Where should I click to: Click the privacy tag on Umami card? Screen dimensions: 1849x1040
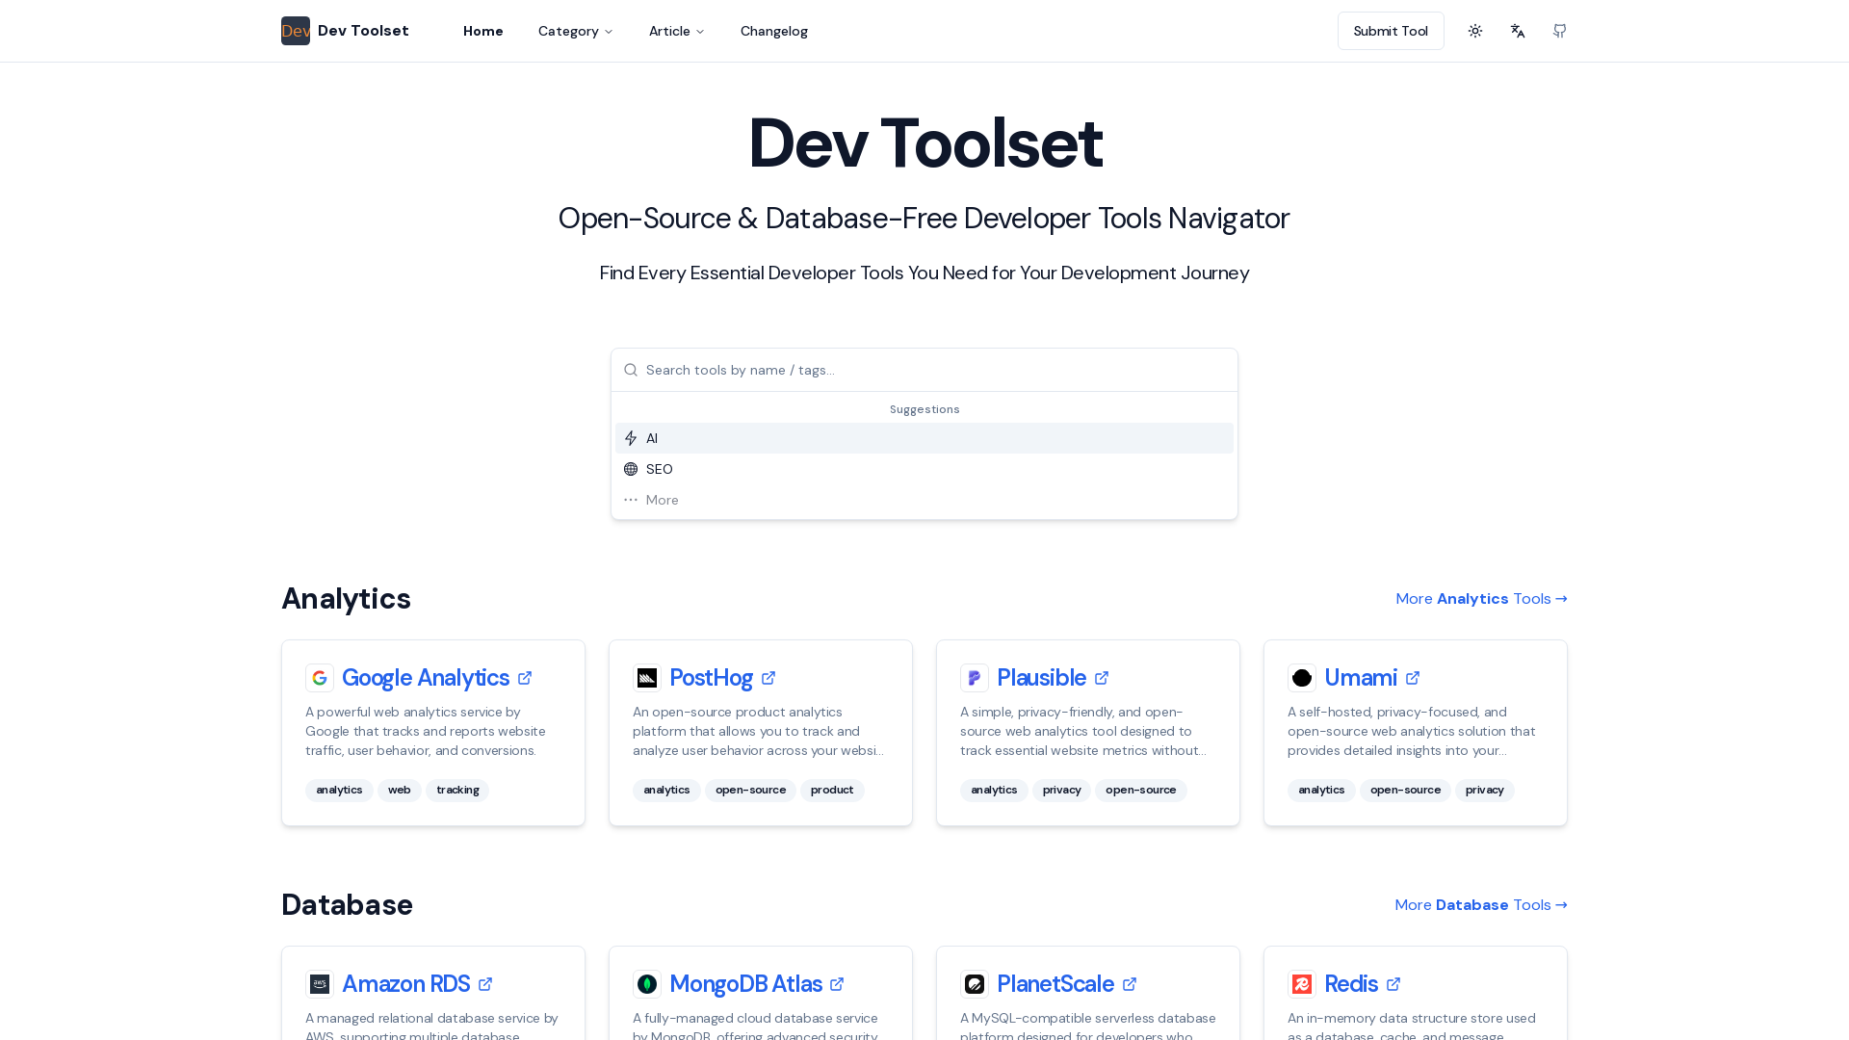(1485, 791)
